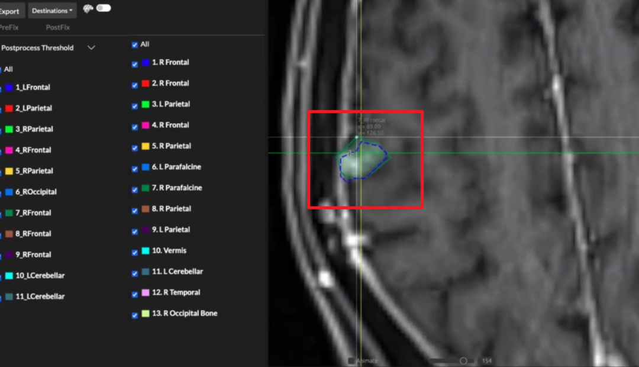This screenshot has height=367, width=639.
Task: Click the Export button
Action: click(11, 11)
